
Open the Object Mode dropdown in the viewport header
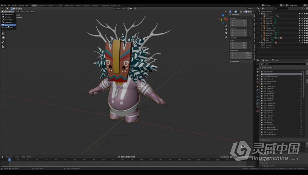point(8,12)
